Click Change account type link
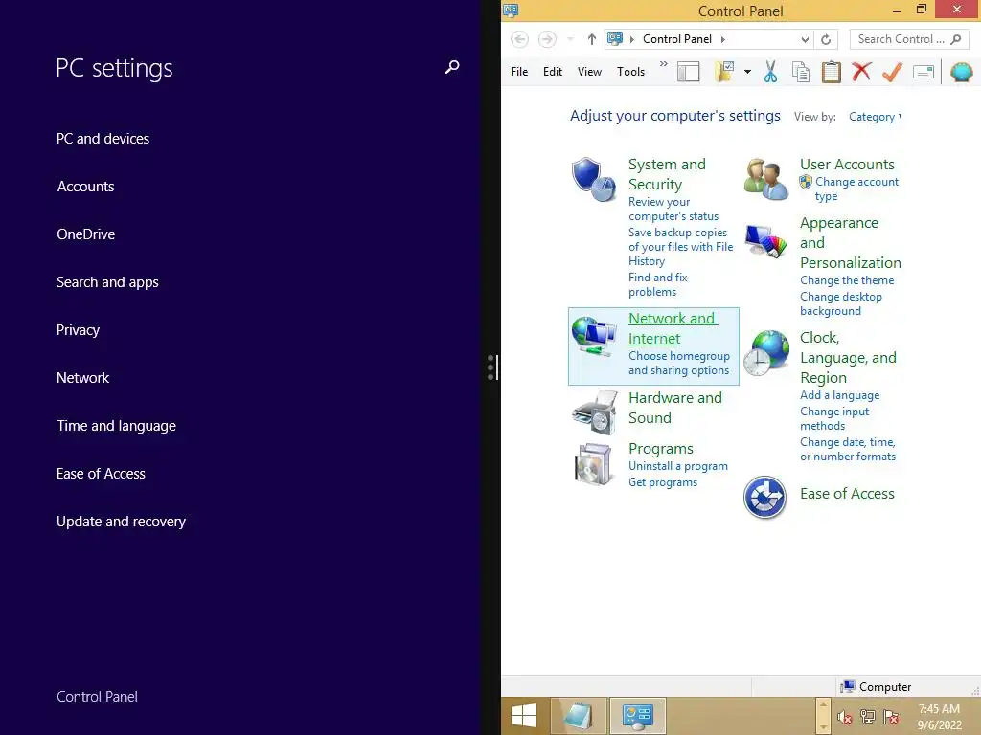Screen dimensions: 981x735 (856, 189)
